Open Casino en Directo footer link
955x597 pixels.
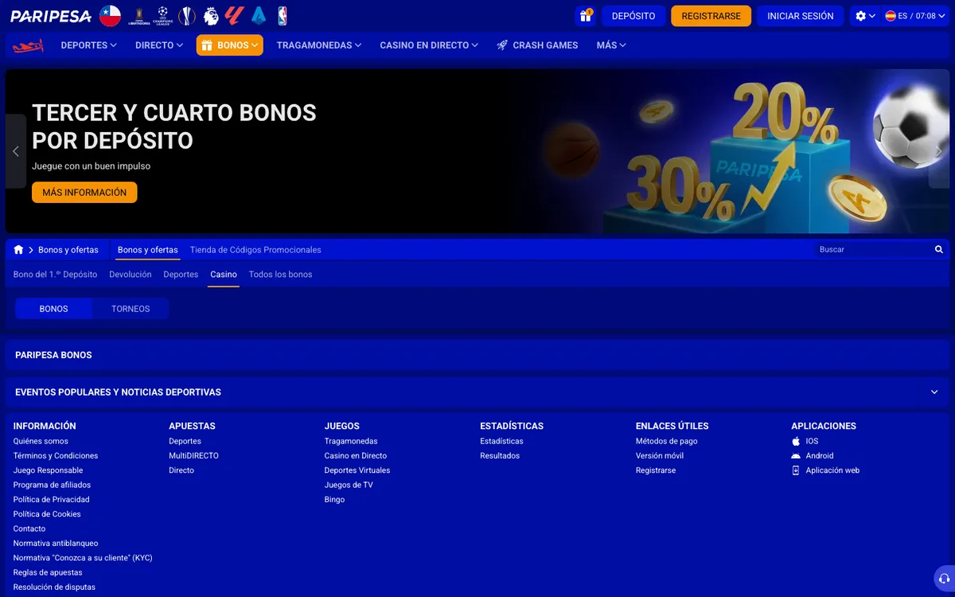point(356,456)
